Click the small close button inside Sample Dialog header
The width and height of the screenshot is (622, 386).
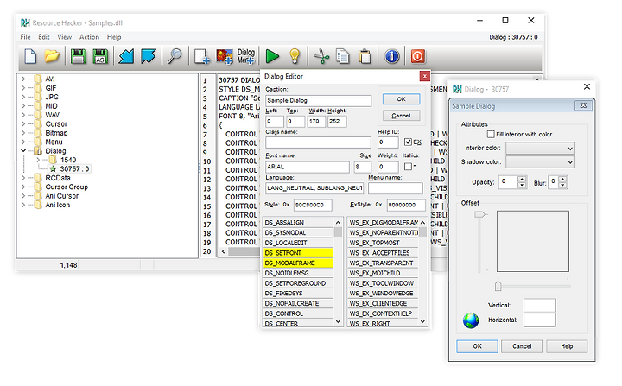[x=583, y=105]
